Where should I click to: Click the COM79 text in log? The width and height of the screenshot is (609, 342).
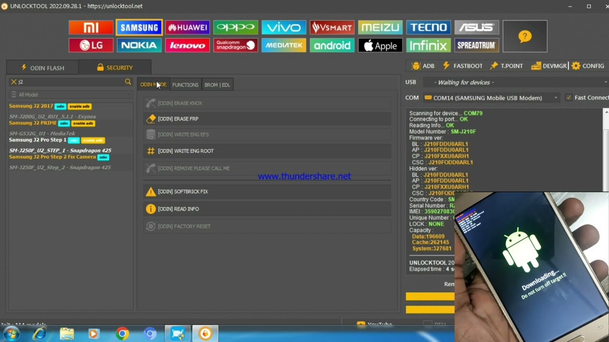[x=473, y=113]
